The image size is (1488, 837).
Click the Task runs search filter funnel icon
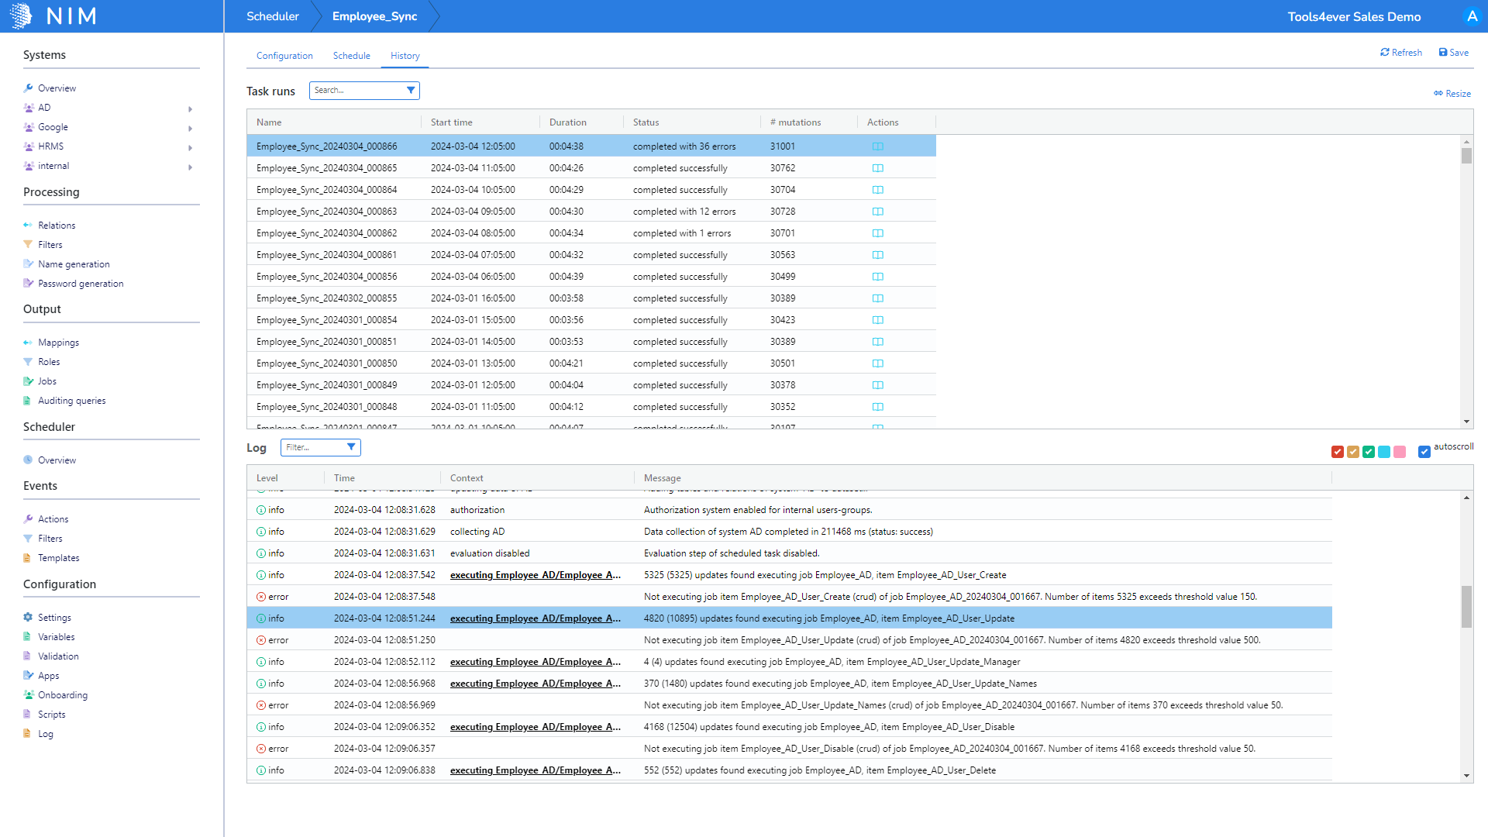pos(411,91)
